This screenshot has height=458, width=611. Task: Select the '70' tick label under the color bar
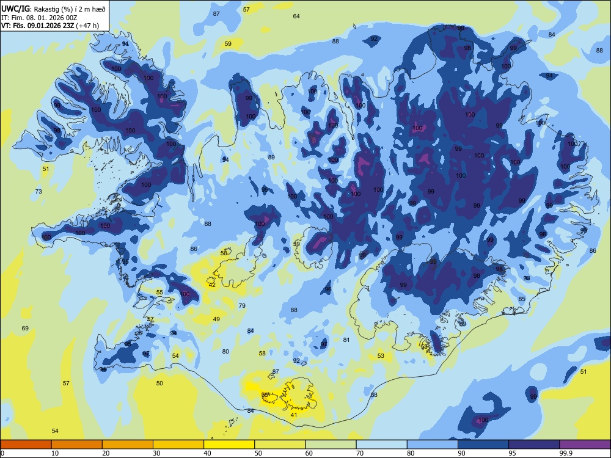pyautogui.click(x=360, y=453)
